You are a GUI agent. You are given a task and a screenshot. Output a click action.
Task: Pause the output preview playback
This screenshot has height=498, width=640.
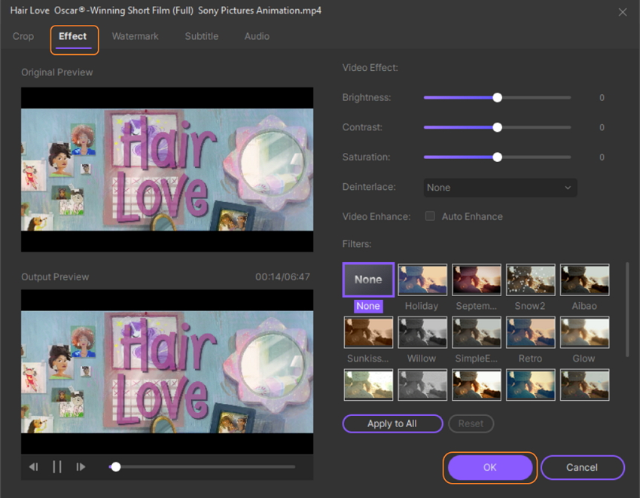tap(57, 466)
